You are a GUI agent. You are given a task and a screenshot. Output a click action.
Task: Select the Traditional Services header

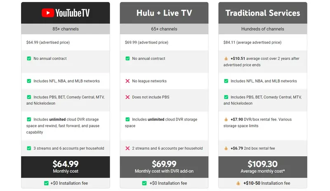pyautogui.click(x=263, y=13)
